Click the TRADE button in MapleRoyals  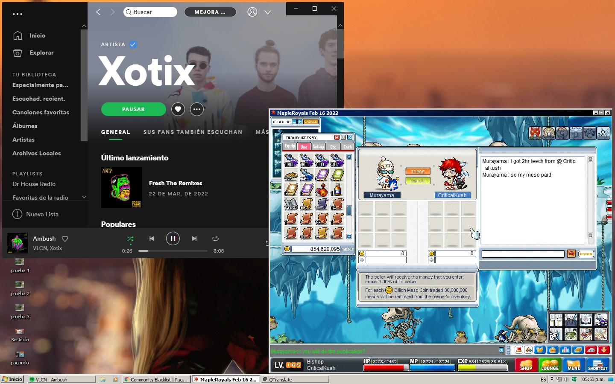(418, 172)
